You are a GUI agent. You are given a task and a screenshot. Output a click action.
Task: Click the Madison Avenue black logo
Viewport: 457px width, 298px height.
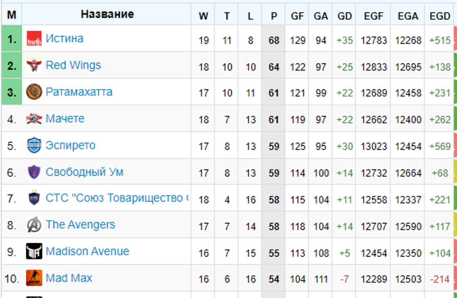34,251
